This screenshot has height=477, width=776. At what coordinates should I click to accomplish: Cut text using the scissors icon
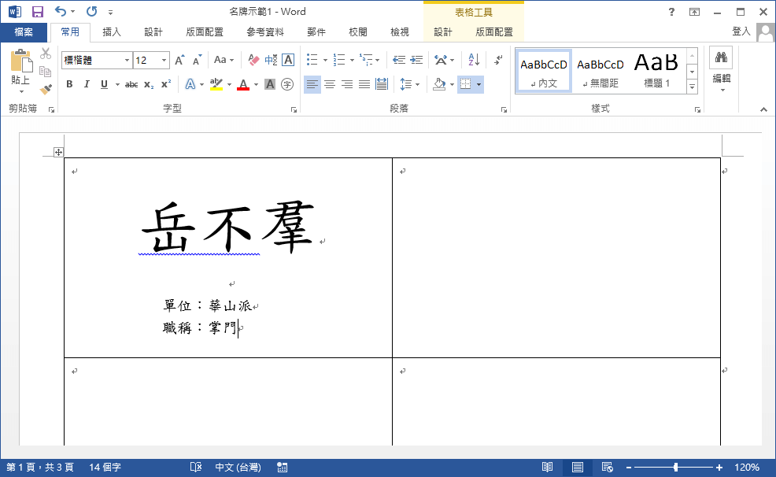coord(45,54)
